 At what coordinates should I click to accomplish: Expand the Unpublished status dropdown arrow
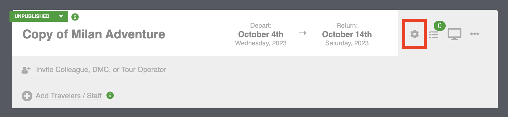(x=61, y=16)
